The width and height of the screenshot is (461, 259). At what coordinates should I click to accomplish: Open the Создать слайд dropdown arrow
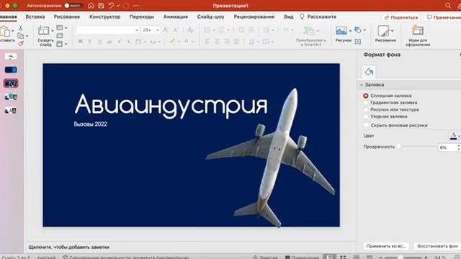pyautogui.click(x=52, y=30)
